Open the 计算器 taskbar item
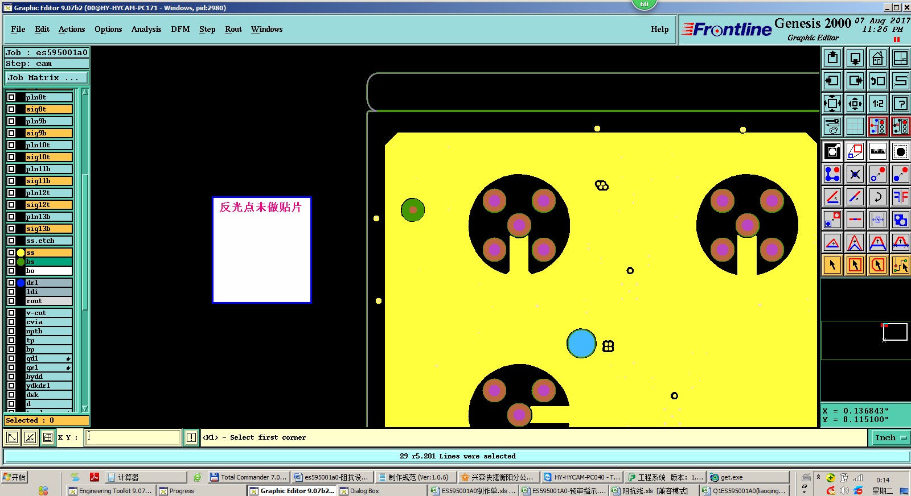 (x=146, y=477)
